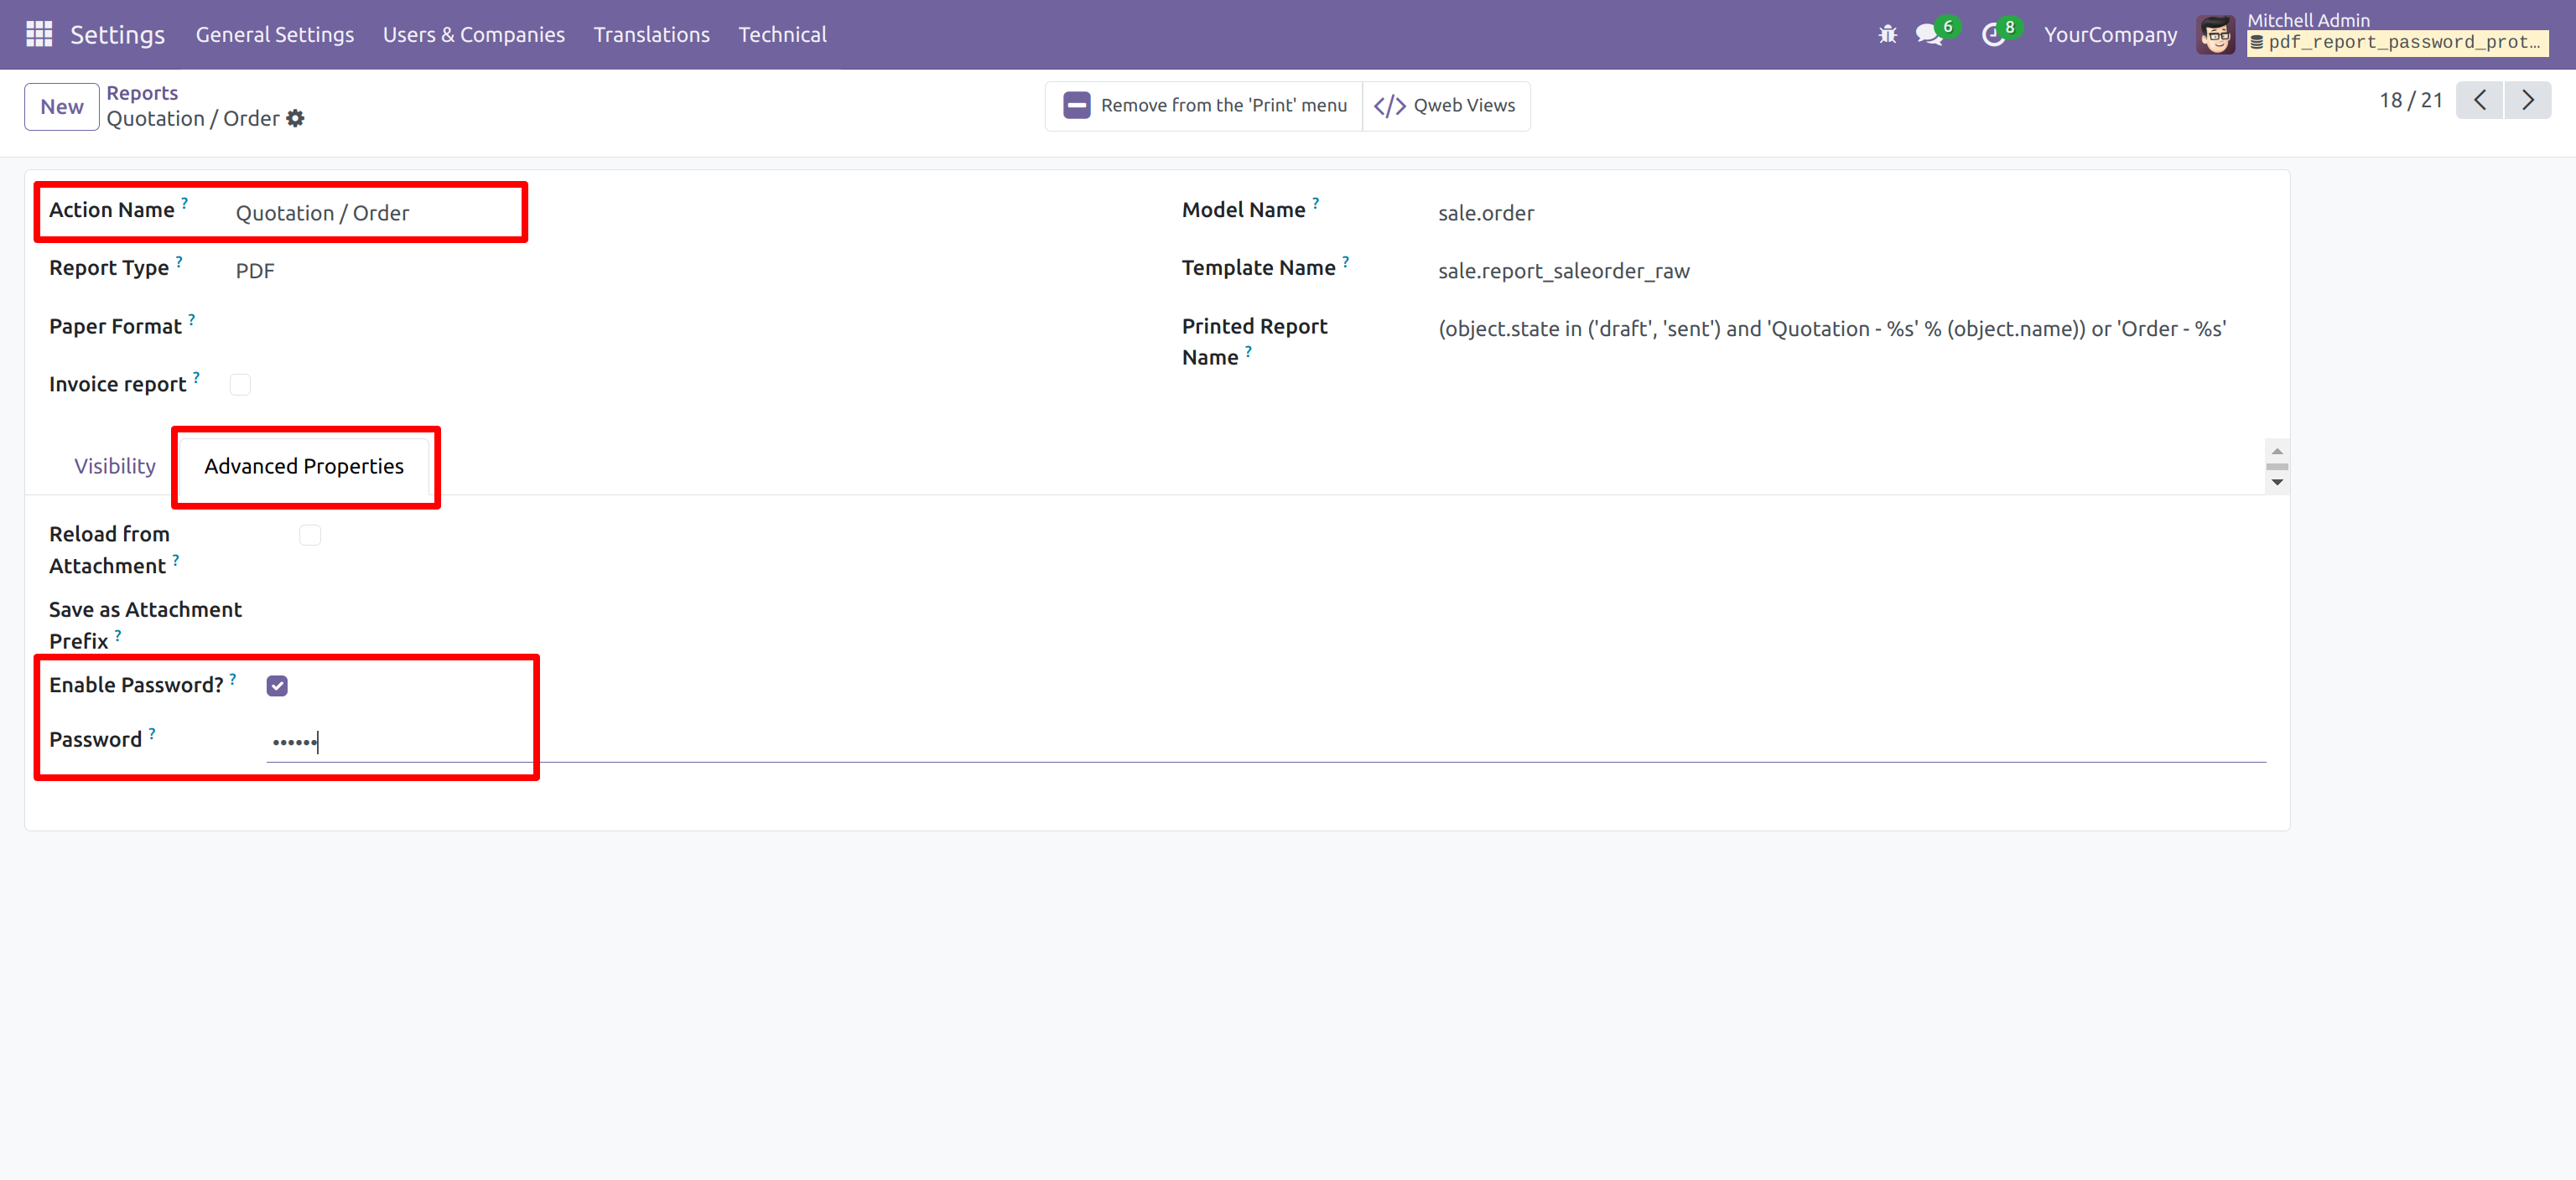The height and width of the screenshot is (1180, 2576).
Task: Click the Invoice report help question mark
Action: 196,376
